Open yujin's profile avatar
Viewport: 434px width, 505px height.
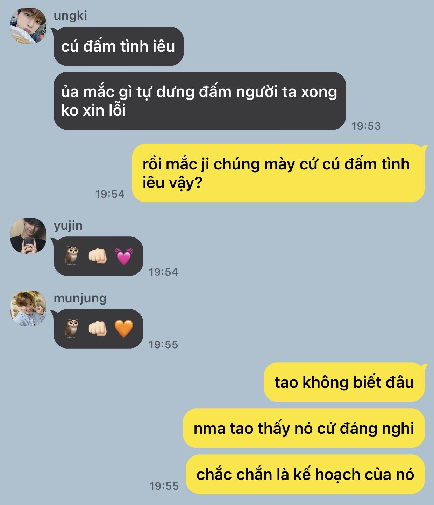tap(28, 236)
